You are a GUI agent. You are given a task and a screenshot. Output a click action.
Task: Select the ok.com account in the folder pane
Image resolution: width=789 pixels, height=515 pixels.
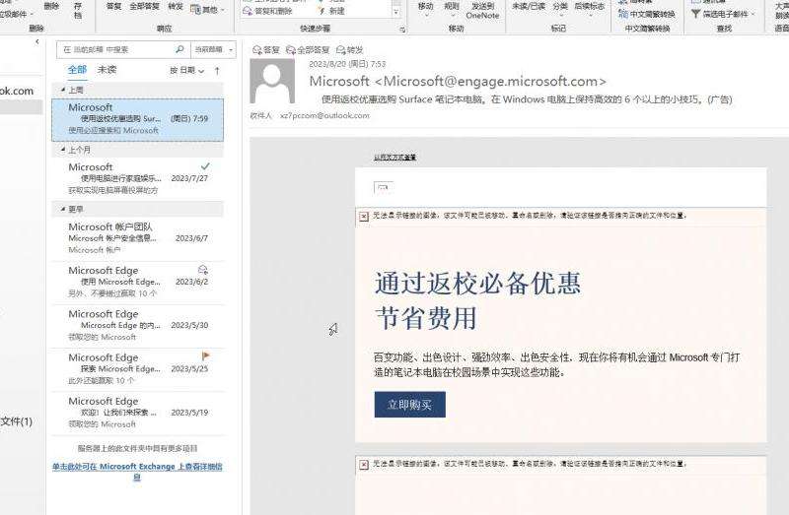[x=17, y=91]
